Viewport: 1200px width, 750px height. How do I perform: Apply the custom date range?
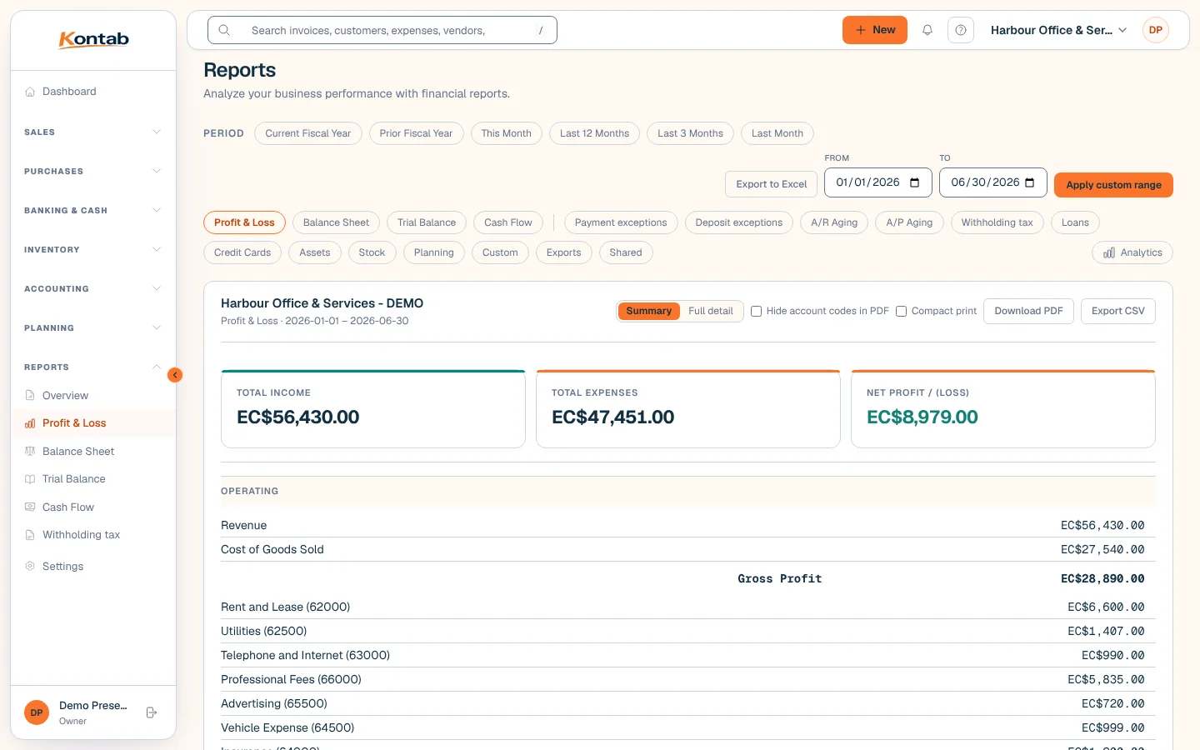click(x=1113, y=185)
